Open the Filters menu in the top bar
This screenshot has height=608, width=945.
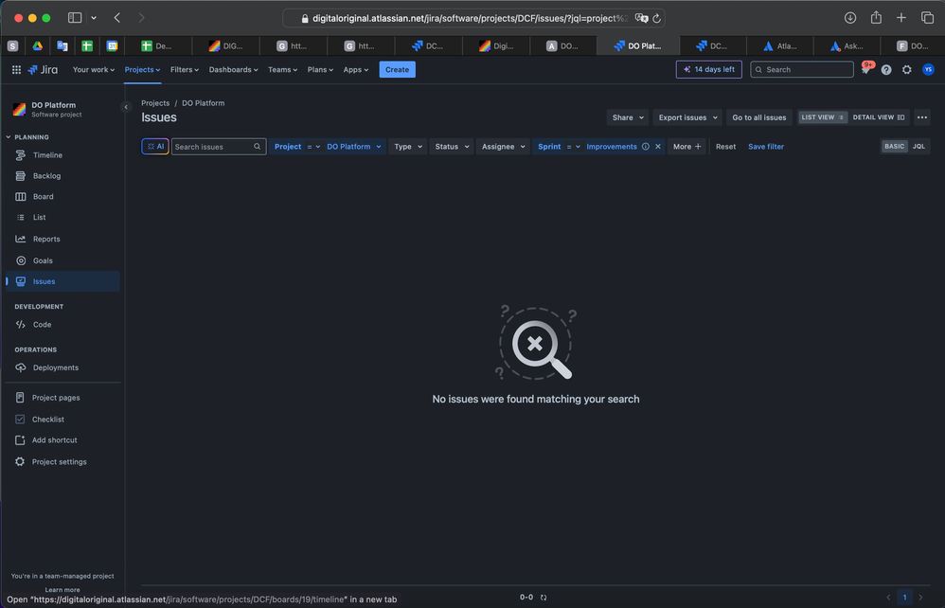tap(184, 69)
